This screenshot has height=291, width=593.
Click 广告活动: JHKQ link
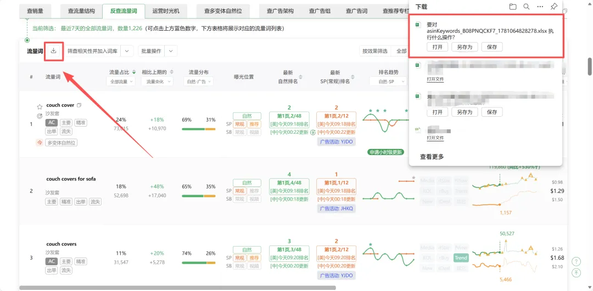337,208
